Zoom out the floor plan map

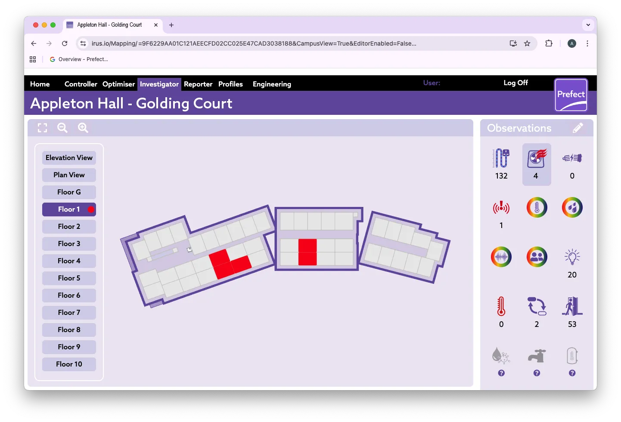tap(62, 128)
